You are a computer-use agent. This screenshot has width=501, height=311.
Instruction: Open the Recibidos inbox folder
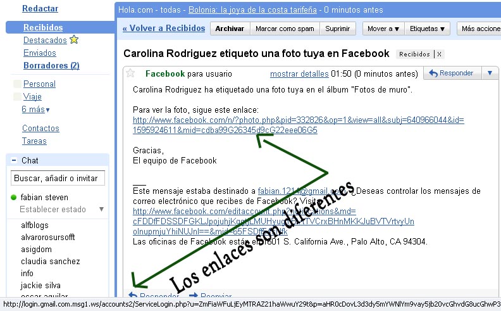coord(43,27)
